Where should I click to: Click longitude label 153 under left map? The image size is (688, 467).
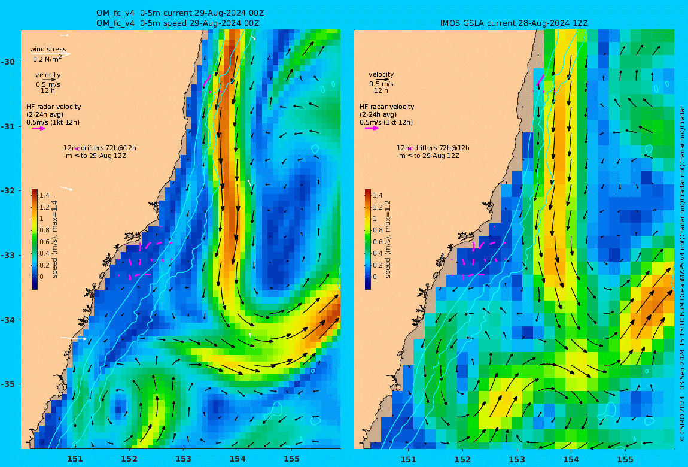184,460
